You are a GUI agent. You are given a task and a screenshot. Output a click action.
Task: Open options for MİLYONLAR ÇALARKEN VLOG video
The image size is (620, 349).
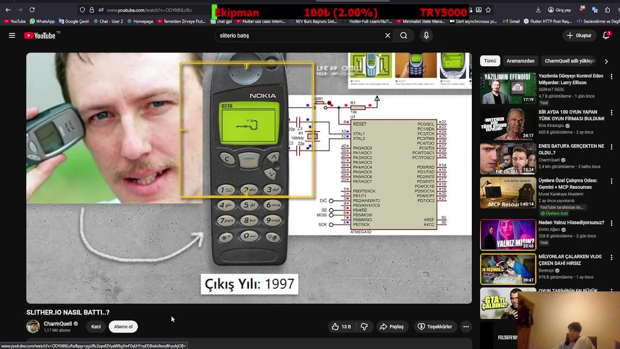tap(611, 257)
